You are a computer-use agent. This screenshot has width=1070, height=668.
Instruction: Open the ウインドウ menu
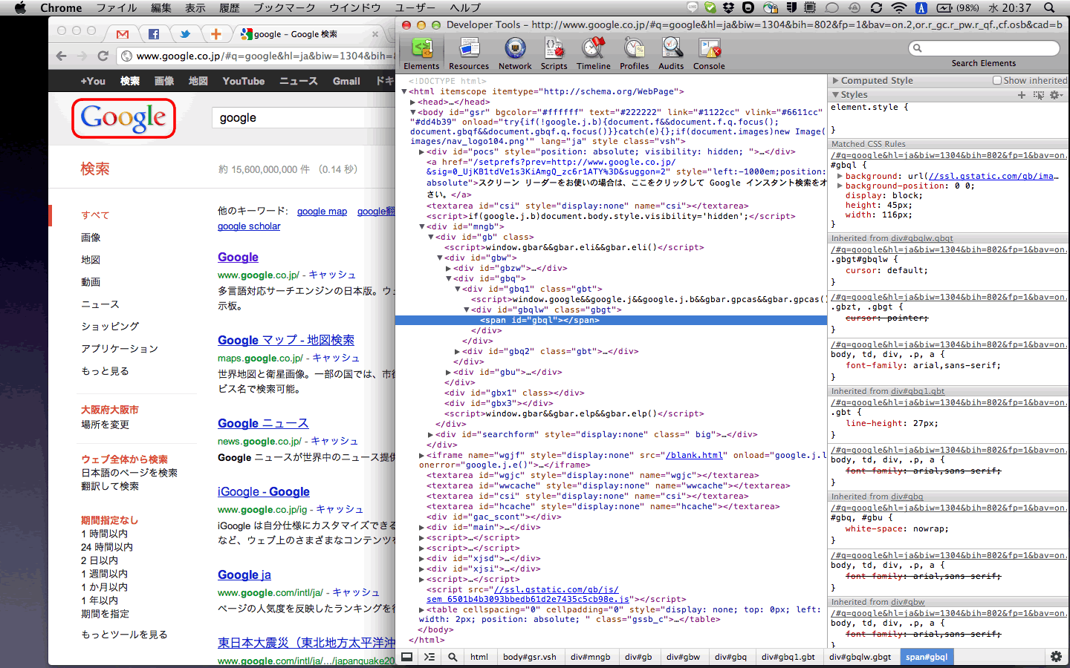tap(355, 7)
